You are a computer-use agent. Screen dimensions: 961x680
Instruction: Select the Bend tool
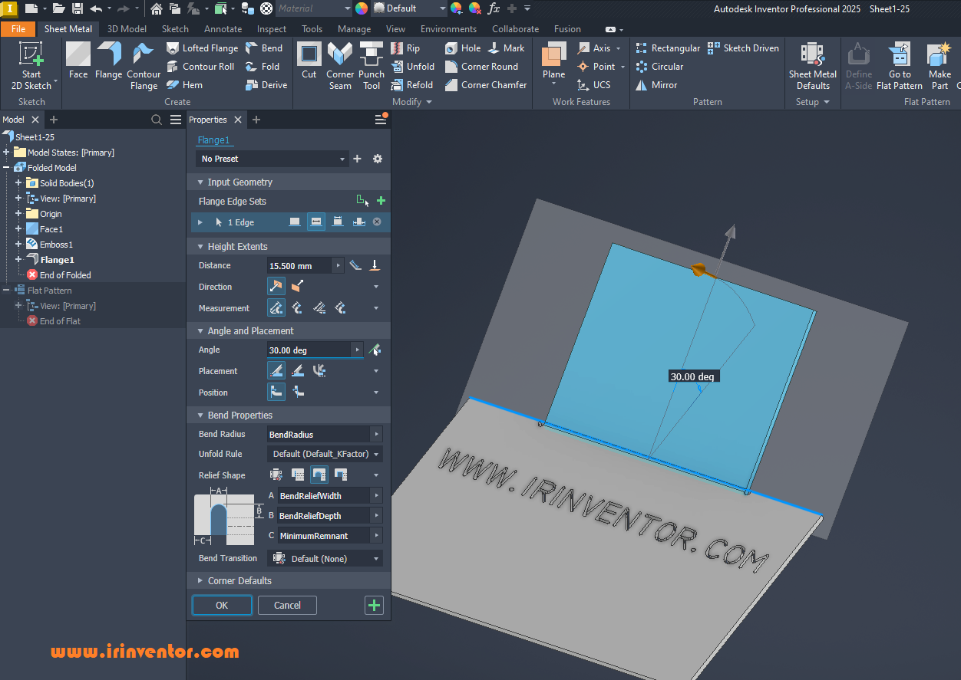(264, 48)
